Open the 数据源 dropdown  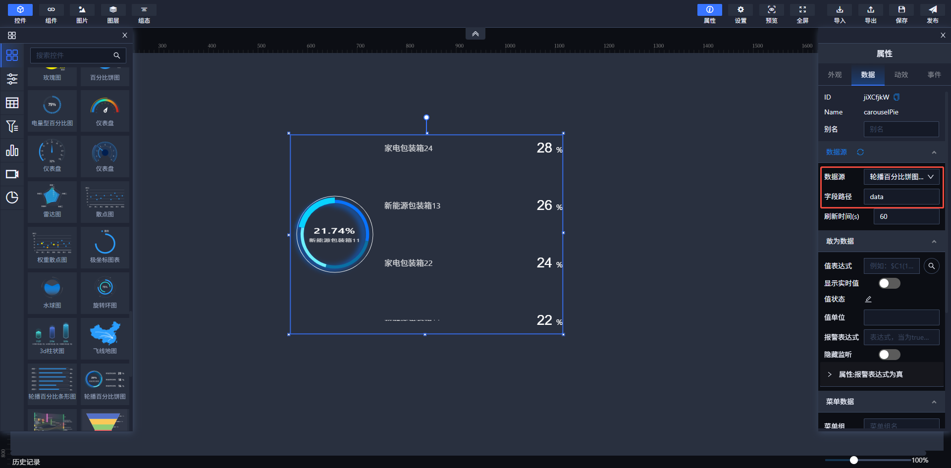point(901,177)
